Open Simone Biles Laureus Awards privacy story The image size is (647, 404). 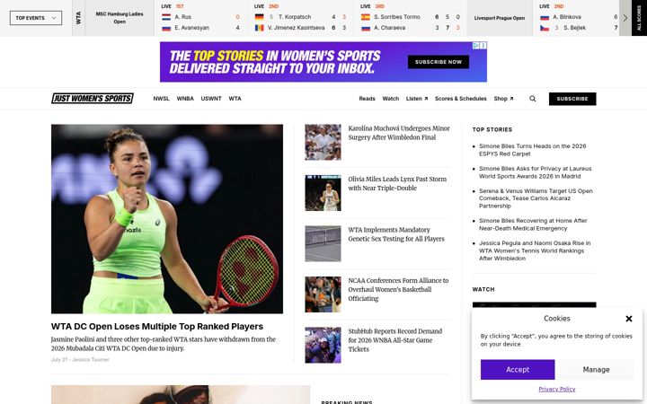click(536, 172)
